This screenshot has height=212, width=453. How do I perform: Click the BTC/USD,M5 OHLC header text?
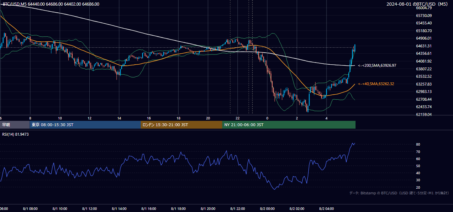51,4
